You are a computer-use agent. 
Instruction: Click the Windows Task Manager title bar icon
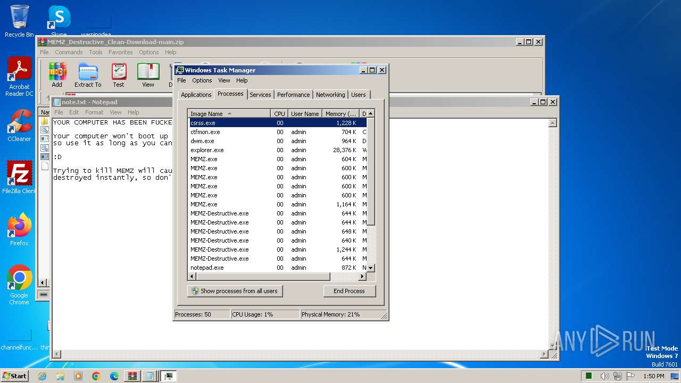[x=180, y=70]
